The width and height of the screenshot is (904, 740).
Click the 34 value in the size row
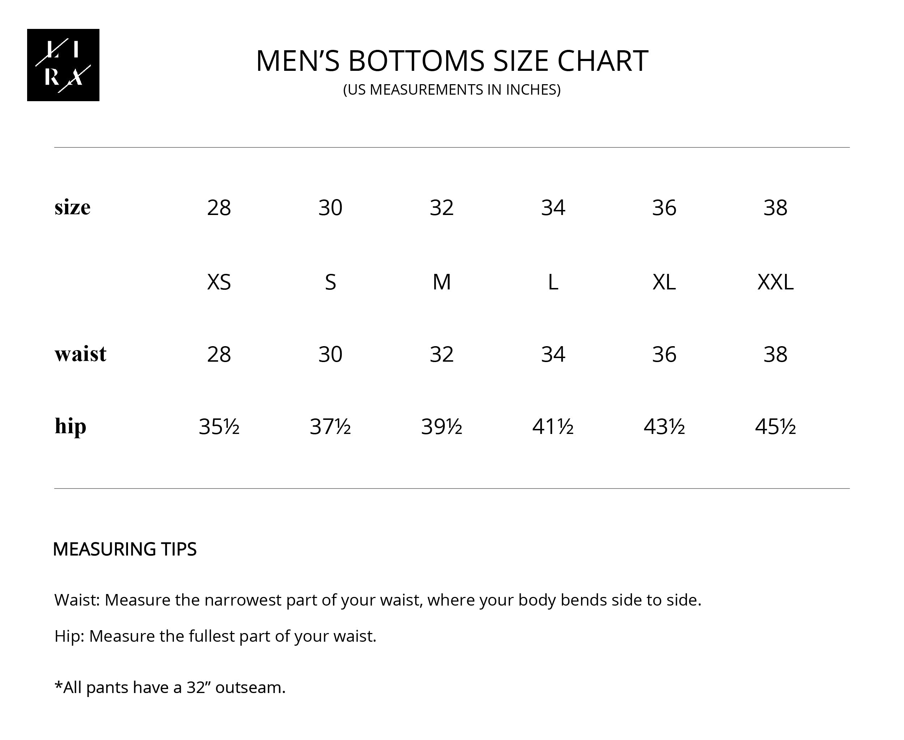point(553,208)
